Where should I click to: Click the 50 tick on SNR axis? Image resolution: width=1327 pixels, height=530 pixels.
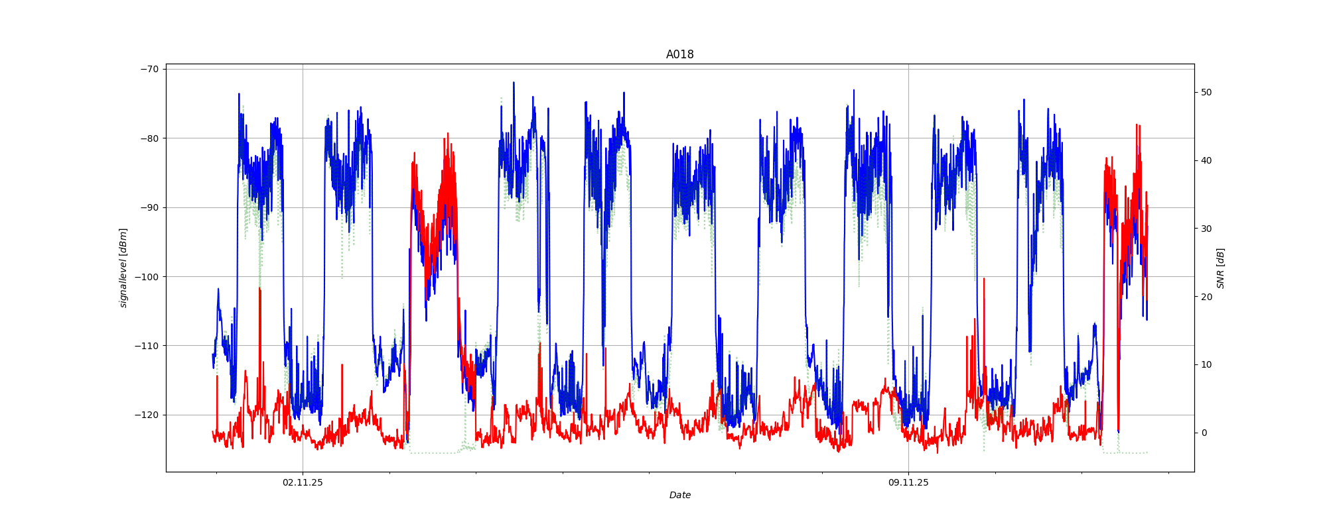(x=1206, y=92)
